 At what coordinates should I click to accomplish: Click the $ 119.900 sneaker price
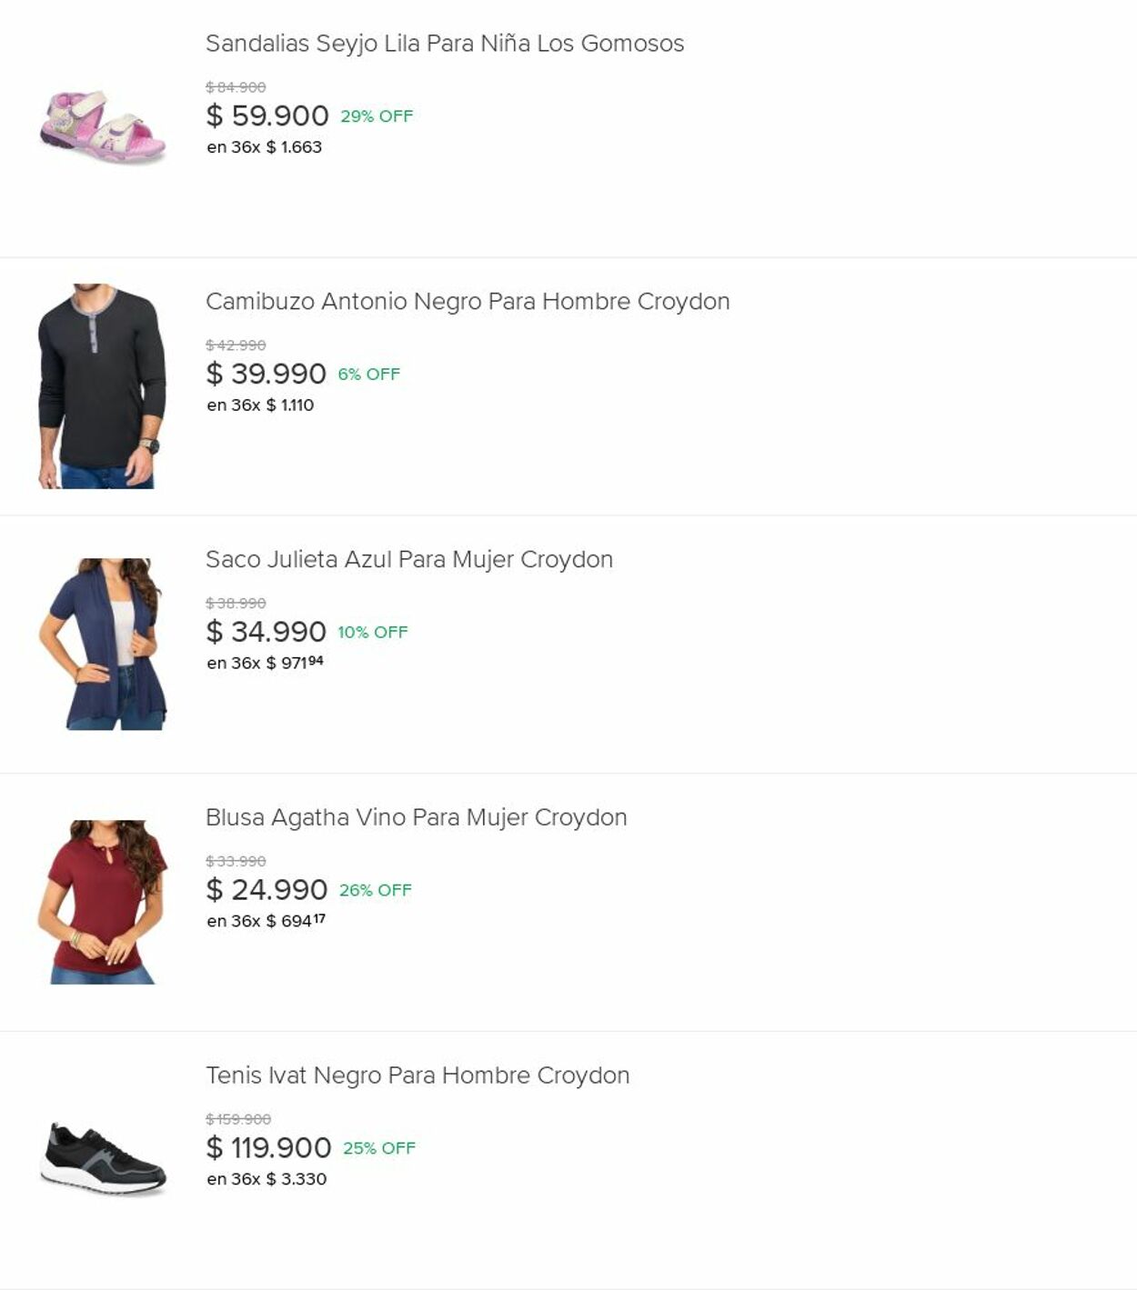[x=268, y=1148]
